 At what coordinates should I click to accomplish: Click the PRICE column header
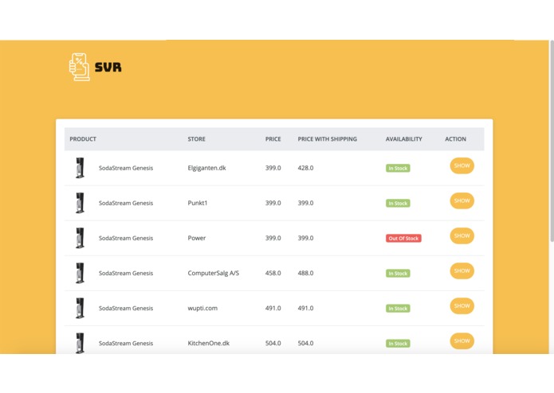tap(273, 139)
